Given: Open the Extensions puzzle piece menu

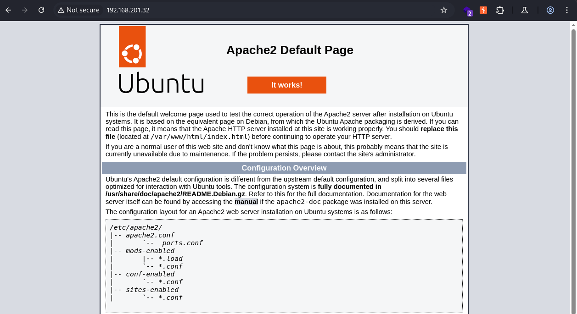Looking at the screenshot, I should pyautogui.click(x=500, y=10).
